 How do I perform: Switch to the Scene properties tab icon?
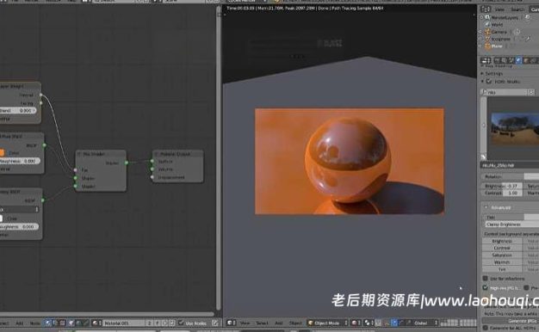(511, 60)
